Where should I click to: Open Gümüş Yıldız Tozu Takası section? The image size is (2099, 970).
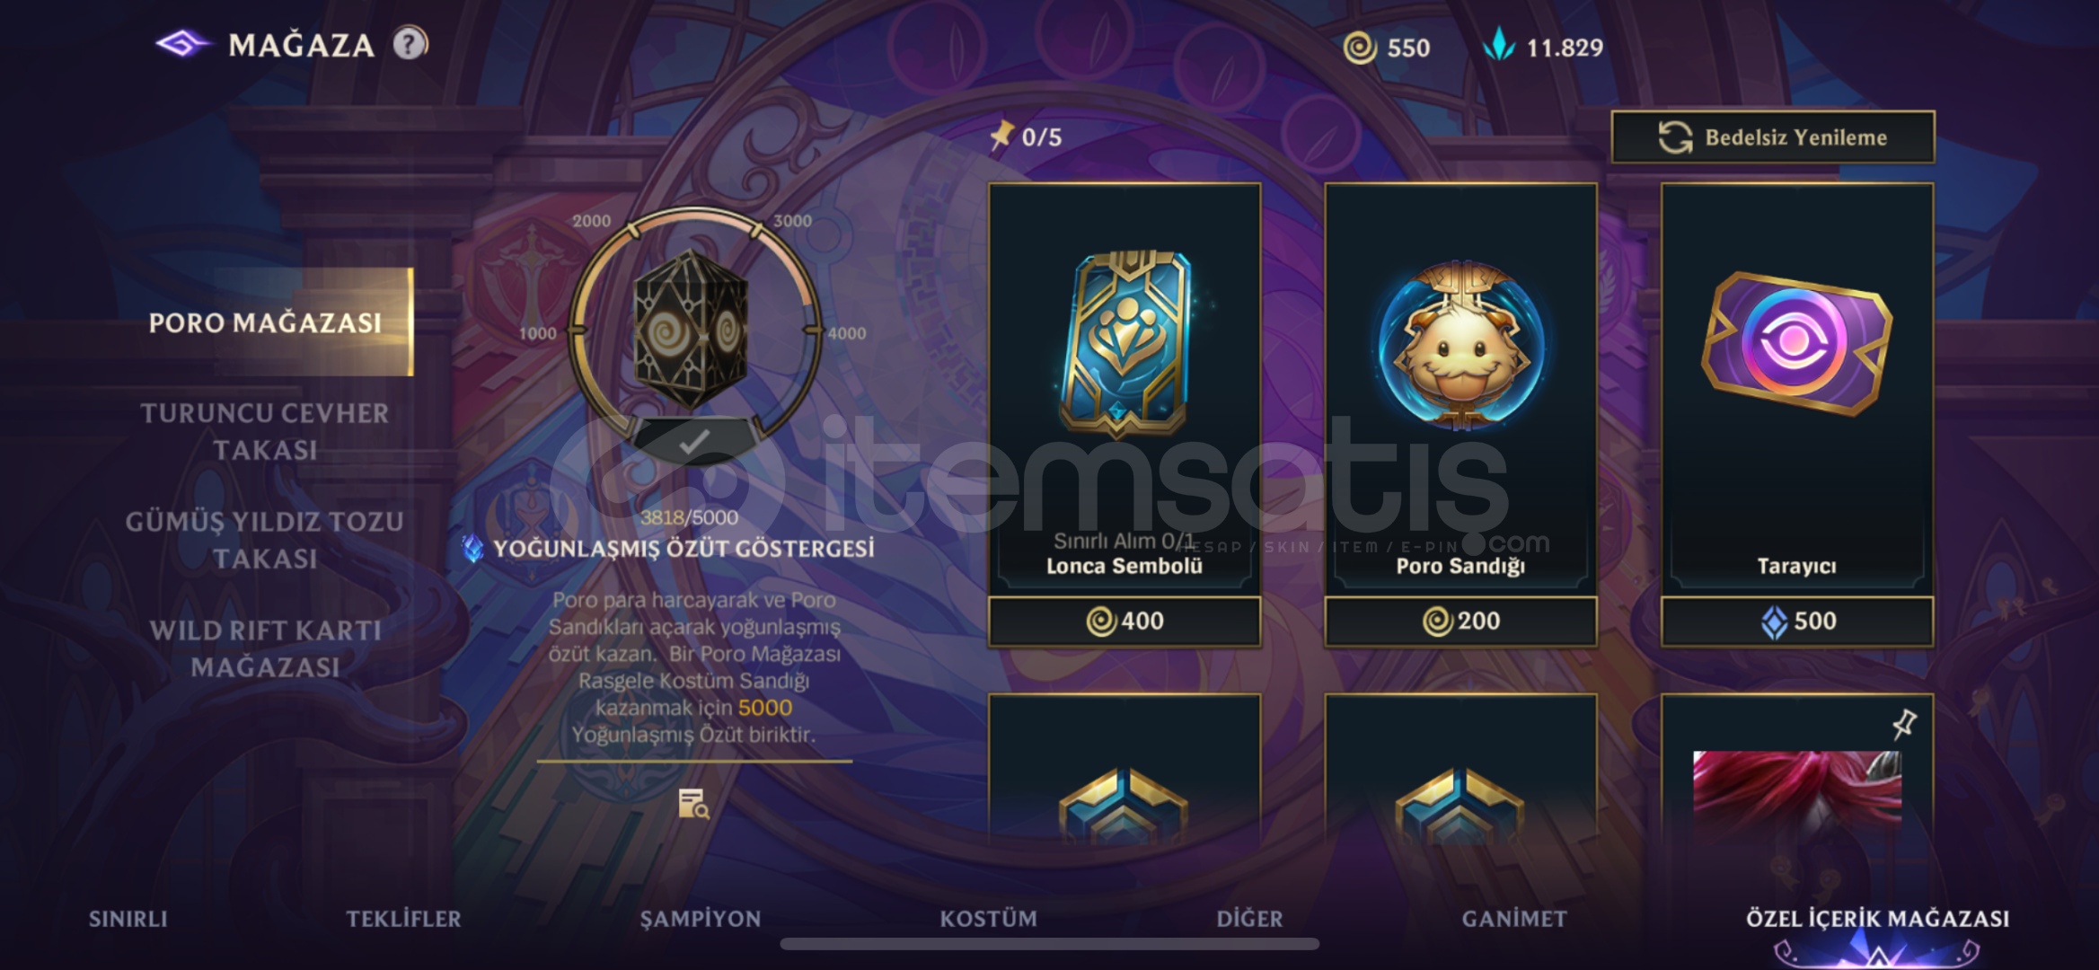(265, 540)
